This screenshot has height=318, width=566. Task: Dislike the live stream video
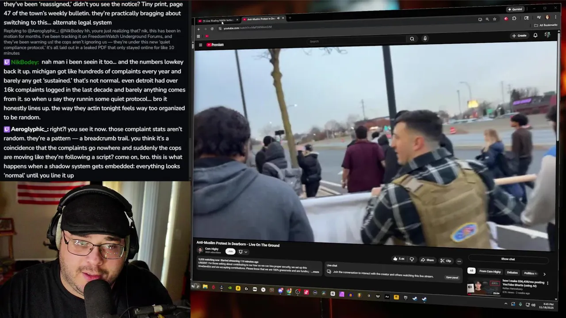(x=412, y=259)
